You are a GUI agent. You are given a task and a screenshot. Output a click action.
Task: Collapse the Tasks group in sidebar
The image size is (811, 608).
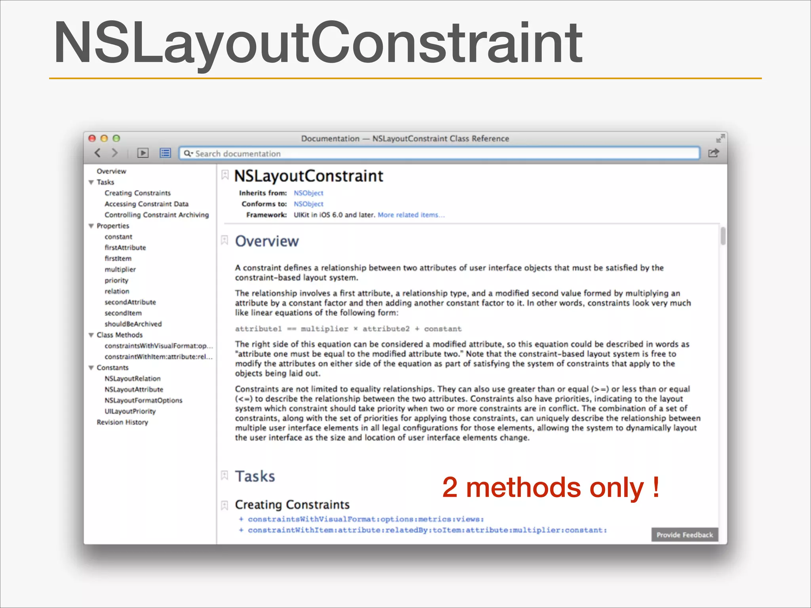[x=91, y=182]
